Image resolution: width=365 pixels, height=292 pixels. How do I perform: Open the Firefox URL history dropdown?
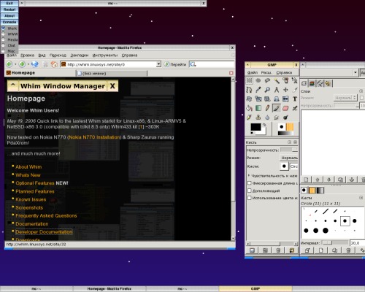tap(158, 64)
